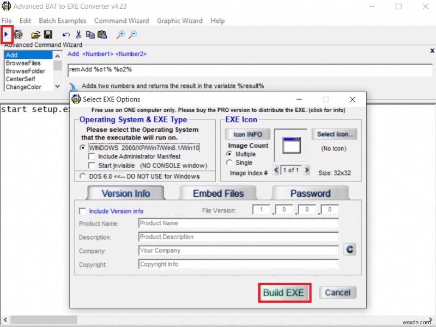The width and height of the screenshot is (436, 327).
Task: Click the Select Icon button
Action: [334, 134]
